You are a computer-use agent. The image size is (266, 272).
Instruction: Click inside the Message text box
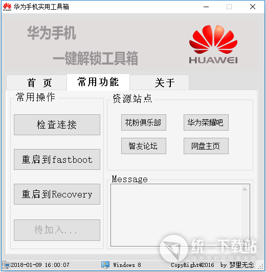[x=175, y=215]
